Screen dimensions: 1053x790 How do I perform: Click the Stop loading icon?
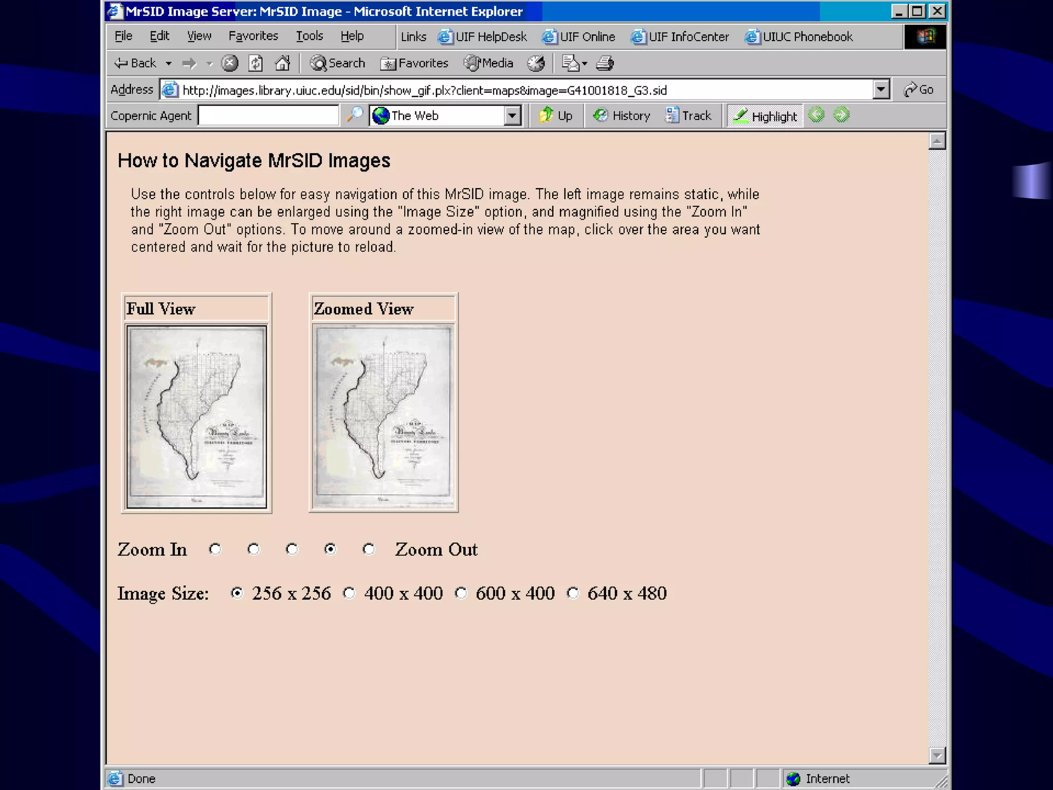(x=229, y=63)
